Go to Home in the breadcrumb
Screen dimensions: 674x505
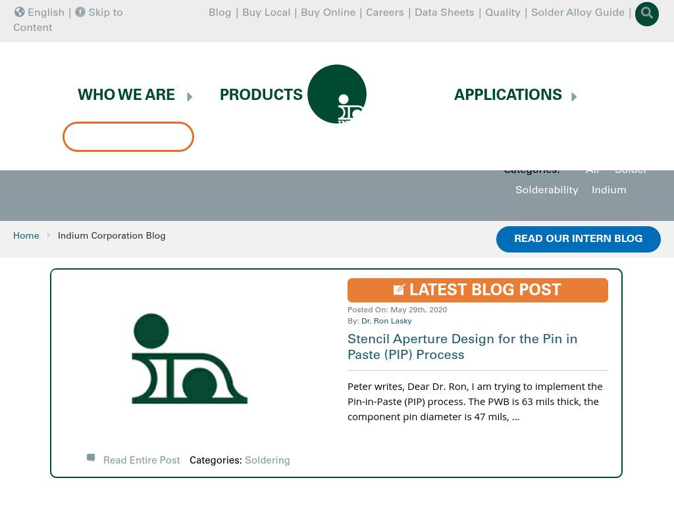point(26,235)
